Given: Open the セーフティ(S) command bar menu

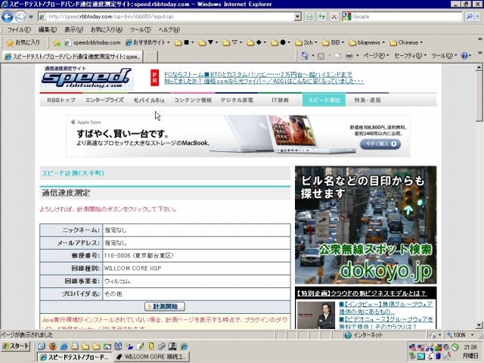Looking at the screenshot, I should pos(410,56).
